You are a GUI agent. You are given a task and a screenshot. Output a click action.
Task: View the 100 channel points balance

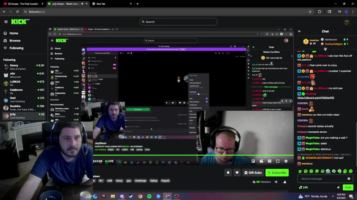[303, 187]
